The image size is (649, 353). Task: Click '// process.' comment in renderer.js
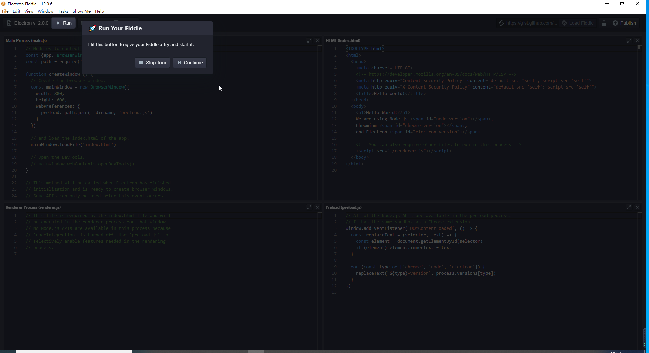point(40,248)
